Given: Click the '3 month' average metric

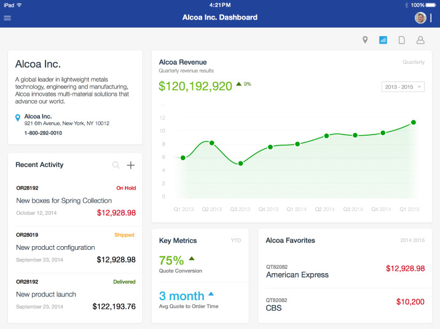Looking at the screenshot, I should pos(181,296).
